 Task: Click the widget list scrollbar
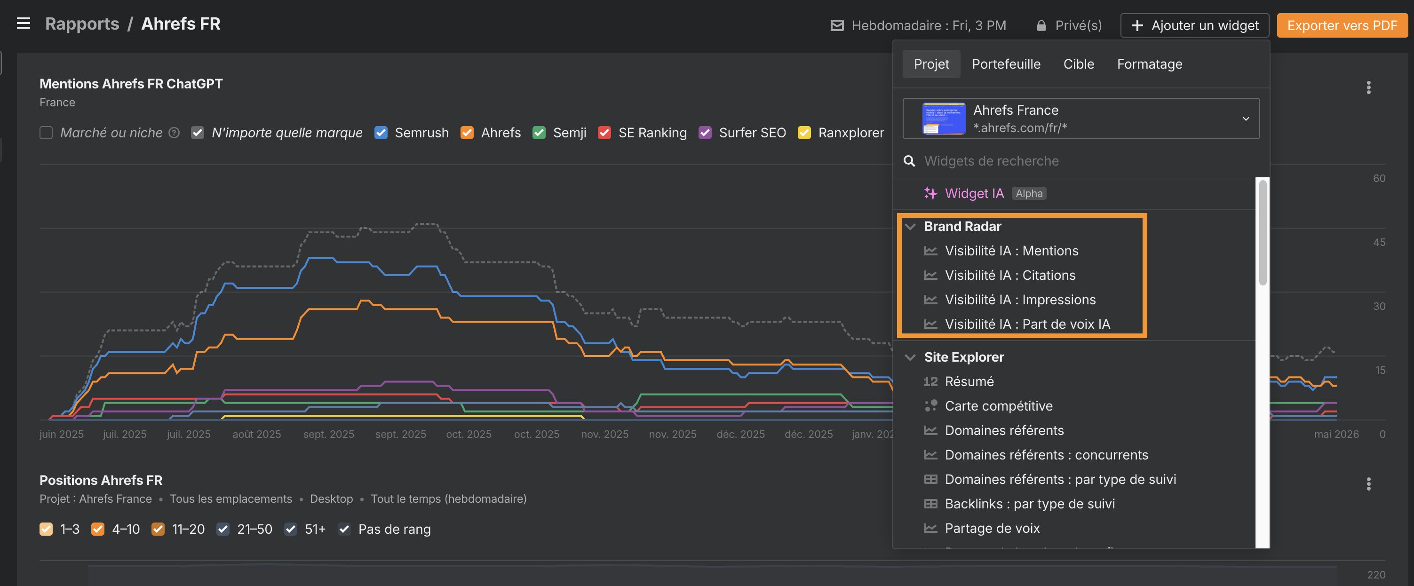[x=1263, y=233]
